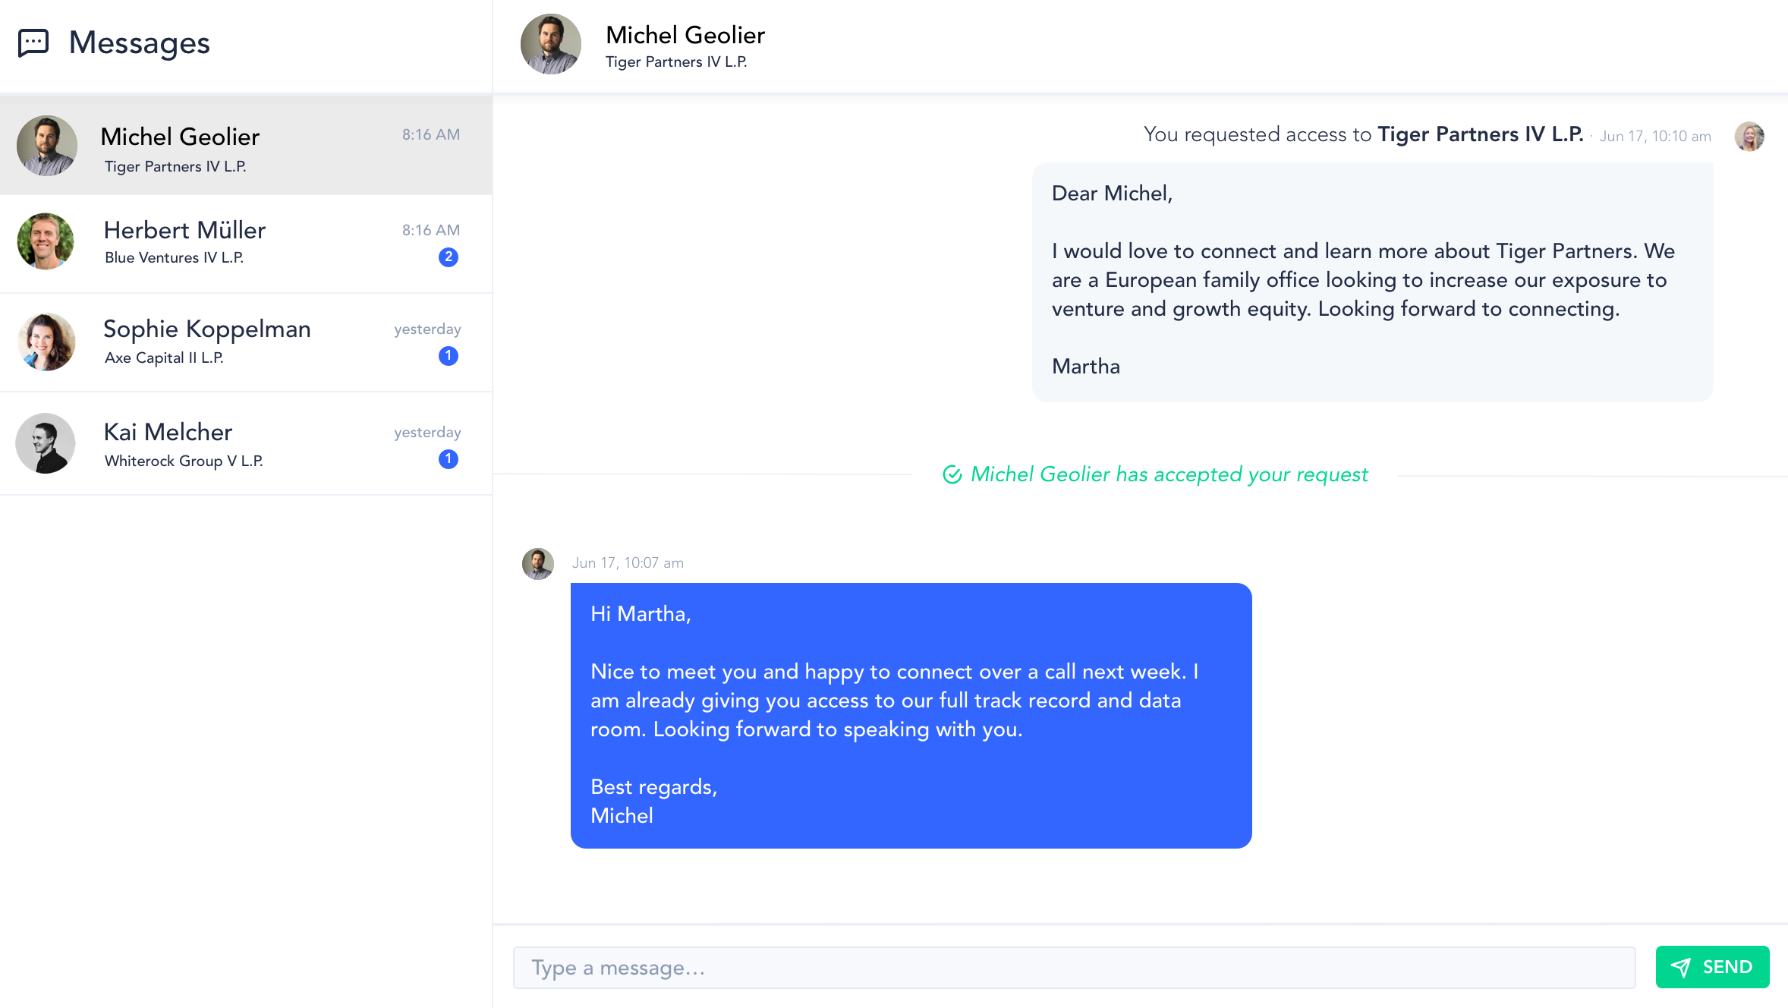Click the Tiger Partners IV L.P. bold link
1788x1008 pixels.
click(1480, 134)
